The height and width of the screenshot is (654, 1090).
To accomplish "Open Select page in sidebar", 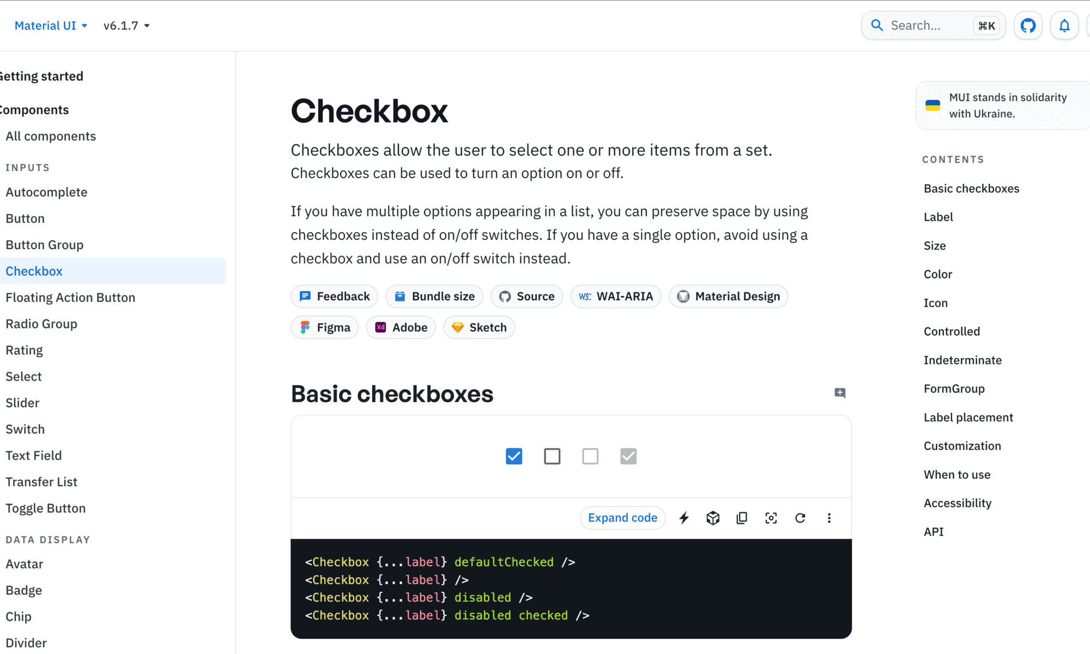I will [x=23, y=377].
